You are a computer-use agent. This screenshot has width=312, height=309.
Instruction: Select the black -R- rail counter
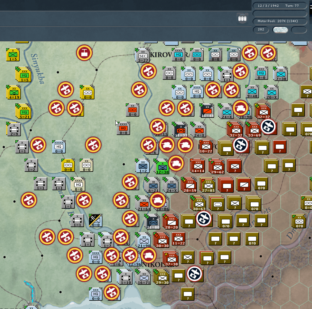[x=96, y=220]
